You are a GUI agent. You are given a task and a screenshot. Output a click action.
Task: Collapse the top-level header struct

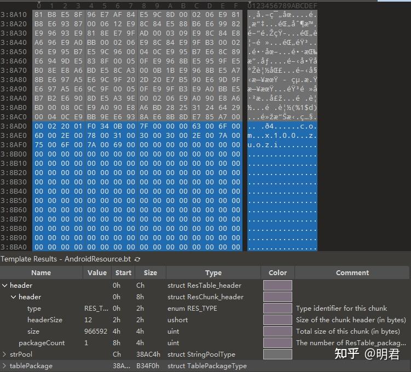[4, 285]
